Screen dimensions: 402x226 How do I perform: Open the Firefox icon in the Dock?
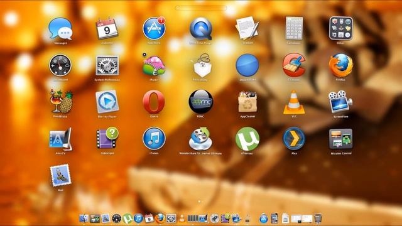point(160,218)
